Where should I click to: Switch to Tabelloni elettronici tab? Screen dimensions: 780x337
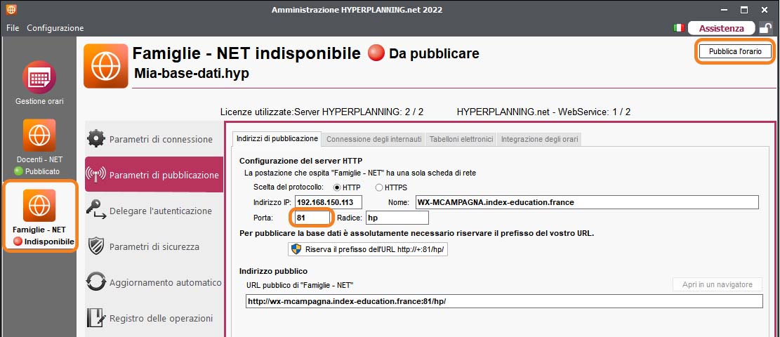461,140
